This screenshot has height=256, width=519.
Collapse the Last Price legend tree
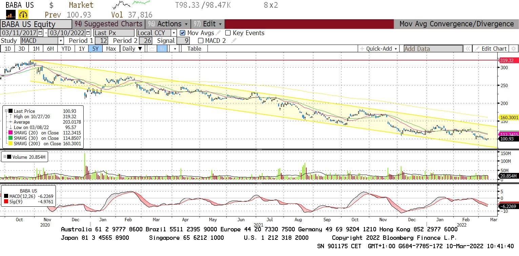(x=6, y=111)
